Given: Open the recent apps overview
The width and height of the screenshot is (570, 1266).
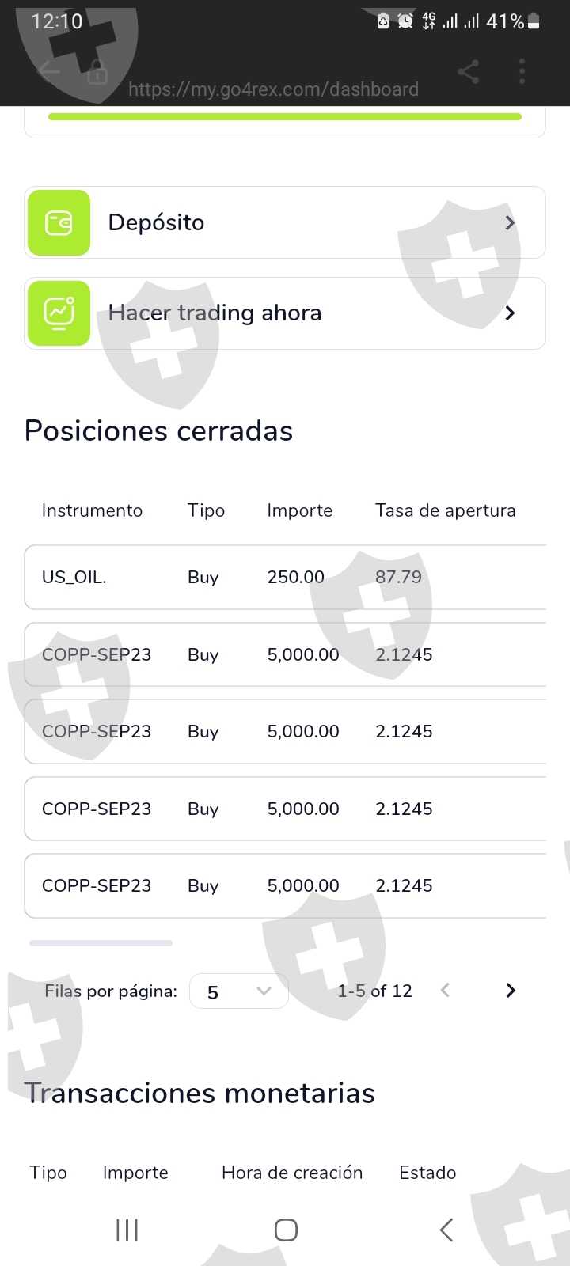Looking at the screenshot, I should pyautogui.click(x=127, y=1230).
